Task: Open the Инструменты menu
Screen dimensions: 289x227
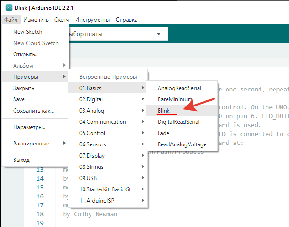Action: point(92,20)
